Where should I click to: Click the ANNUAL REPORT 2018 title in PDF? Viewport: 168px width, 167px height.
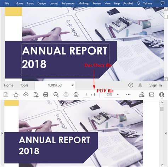point(54,145)
